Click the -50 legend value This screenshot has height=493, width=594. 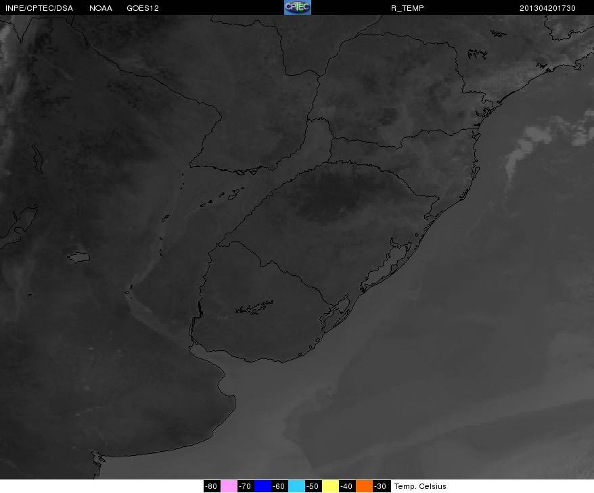(x=313, y=486)
